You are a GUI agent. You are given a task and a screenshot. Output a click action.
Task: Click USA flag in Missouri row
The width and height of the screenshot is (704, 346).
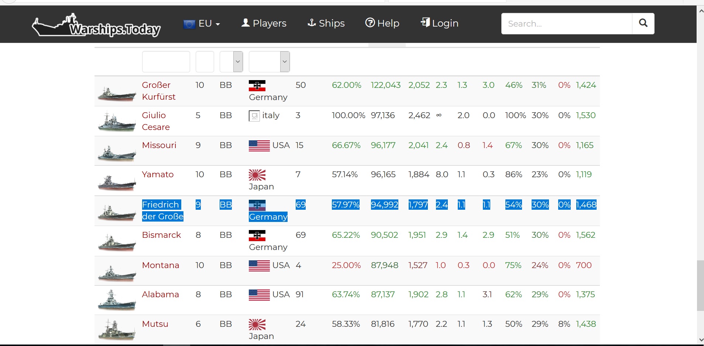coord(259,146)
